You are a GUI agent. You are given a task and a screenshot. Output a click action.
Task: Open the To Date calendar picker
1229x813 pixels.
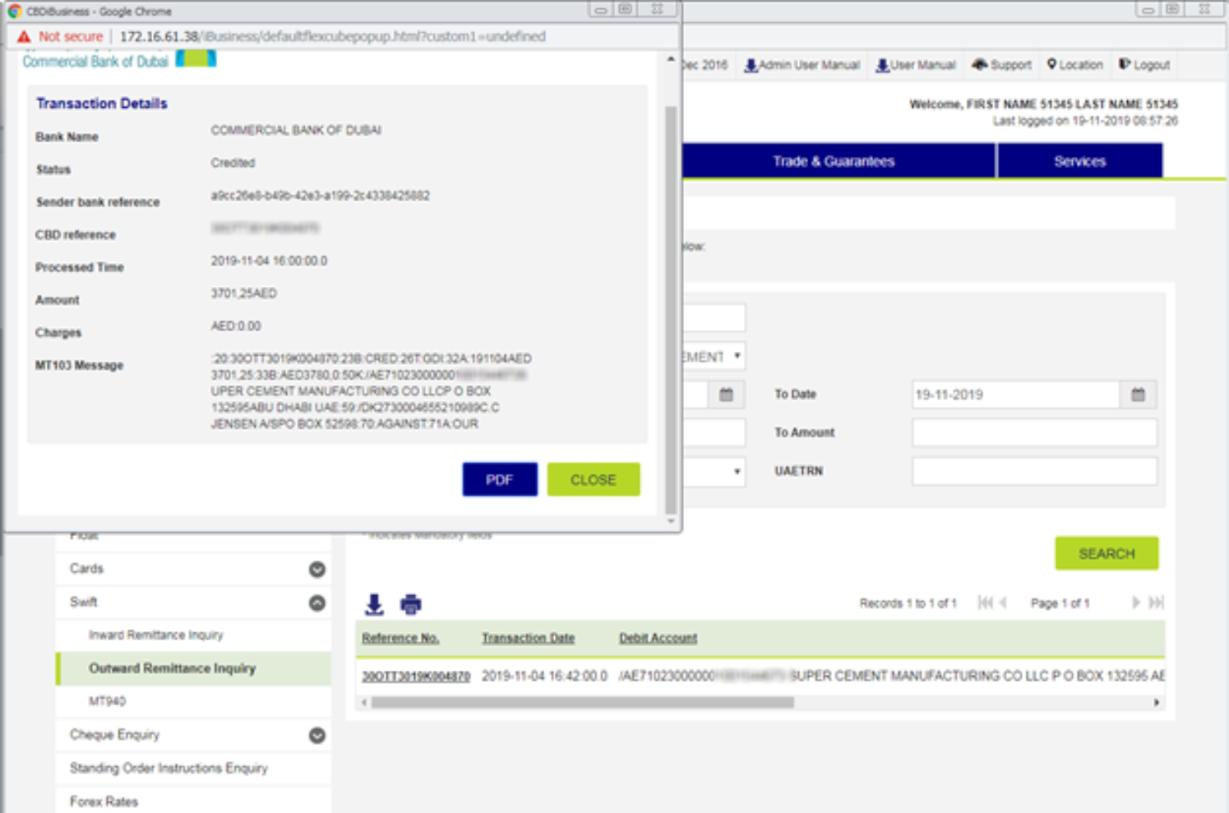coord(1138,395)
